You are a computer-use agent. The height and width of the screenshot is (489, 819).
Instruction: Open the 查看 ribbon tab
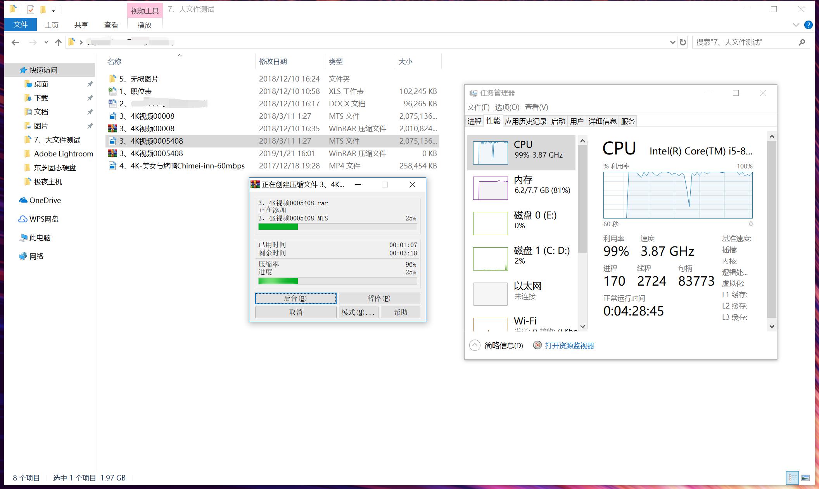111,25
